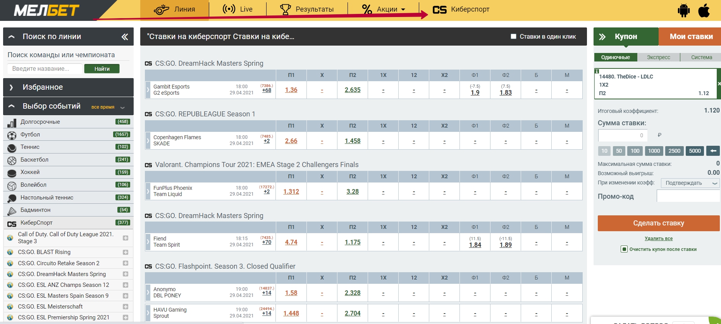
Task: Focus the team search input field
Action: click(45, 69)
